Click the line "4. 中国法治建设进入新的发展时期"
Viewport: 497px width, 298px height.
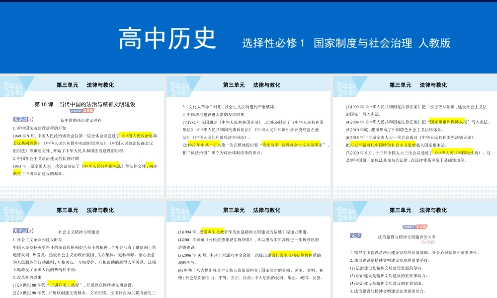click(x=213, y=115)
